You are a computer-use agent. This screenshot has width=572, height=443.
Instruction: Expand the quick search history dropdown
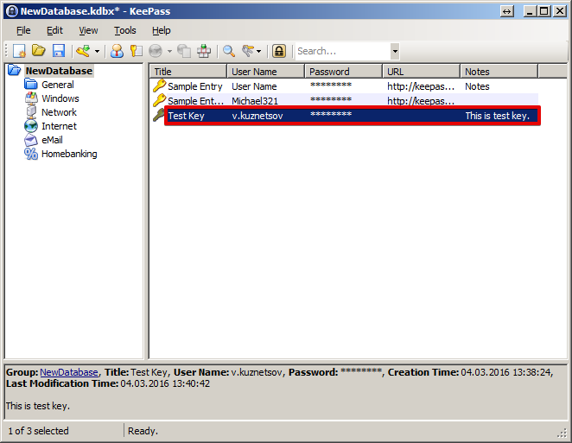[x=395, y=51]
